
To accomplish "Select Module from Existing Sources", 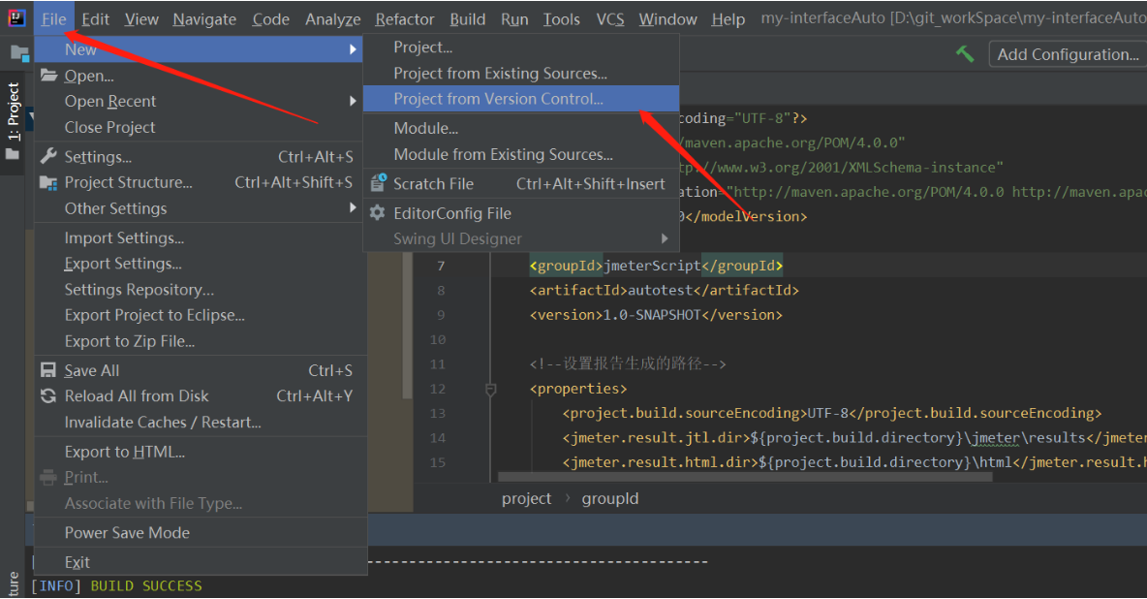I will 521,154.
